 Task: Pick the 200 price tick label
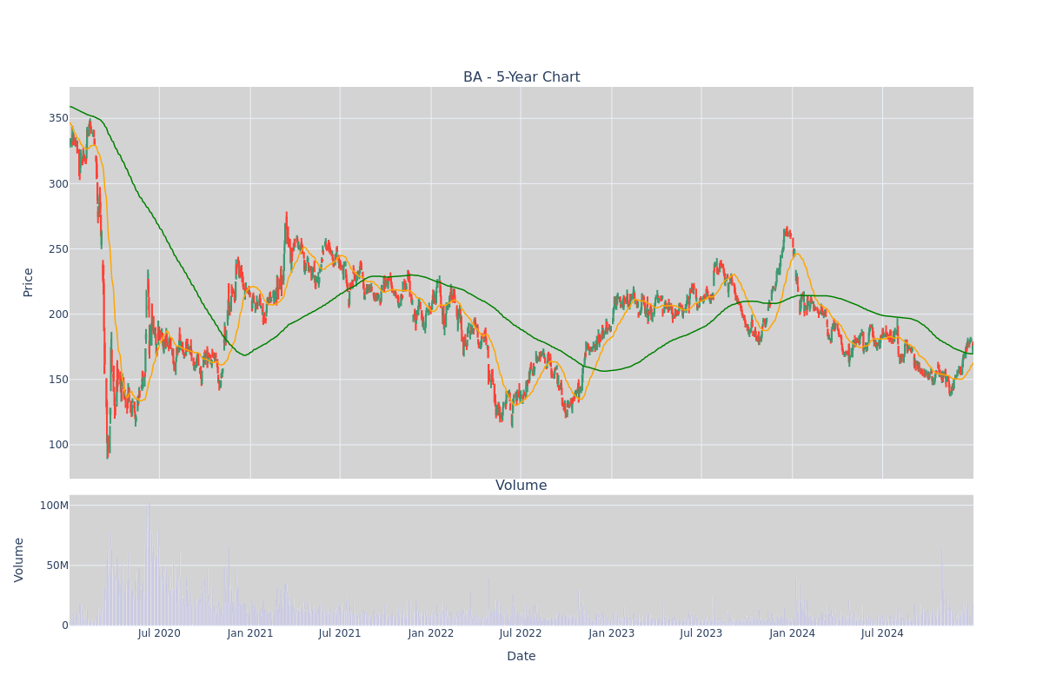coord(58,314)
